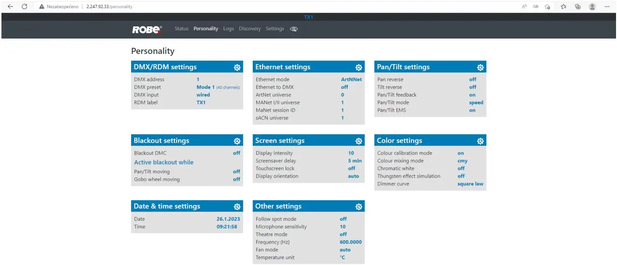This screenshot has height=265, width=617.
Task: Click Pan/Tilt mode speed value
Action: tap(476, 102)
